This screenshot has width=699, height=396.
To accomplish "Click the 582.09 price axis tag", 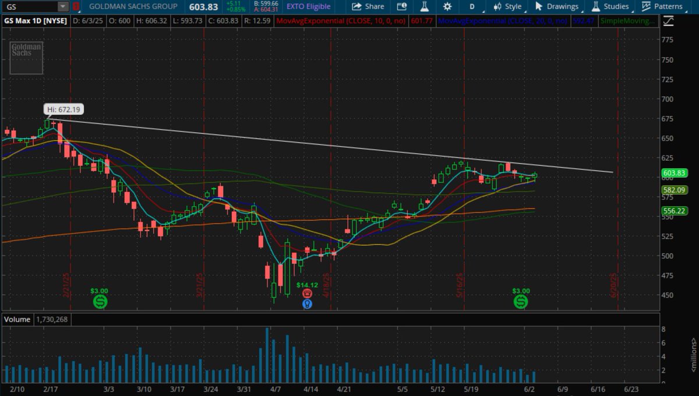I will pyautogui.click(x=673, y=190).
